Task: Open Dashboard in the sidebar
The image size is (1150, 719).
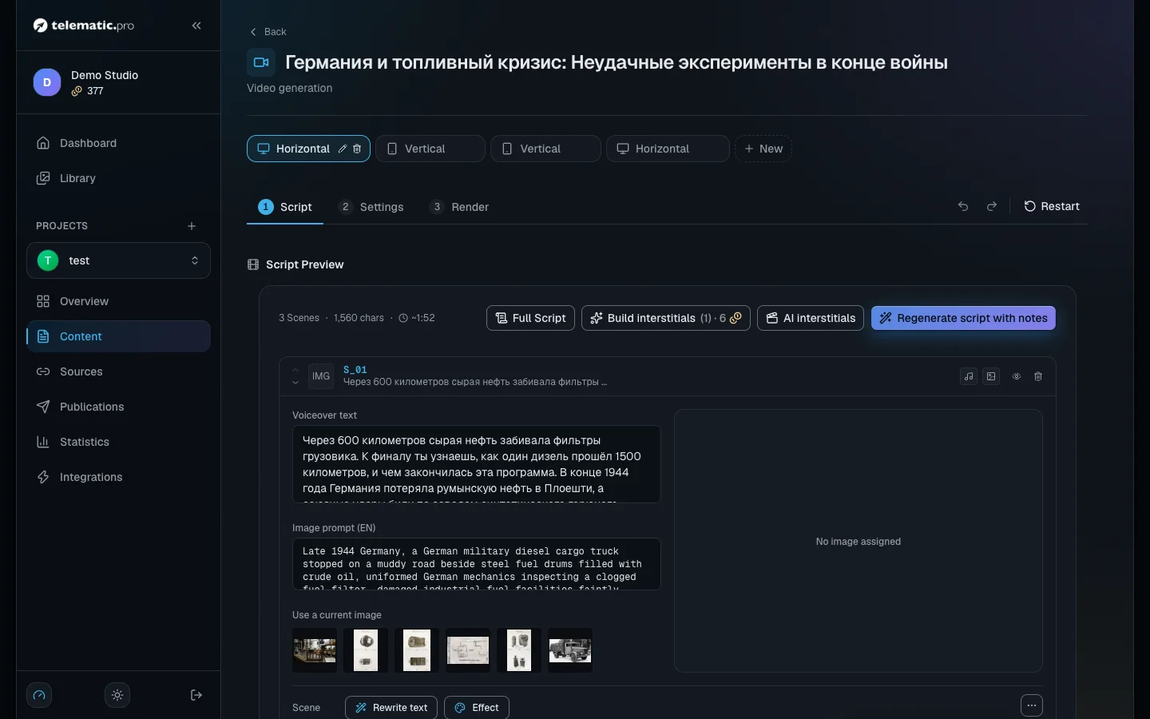Action: click(118, 143)
